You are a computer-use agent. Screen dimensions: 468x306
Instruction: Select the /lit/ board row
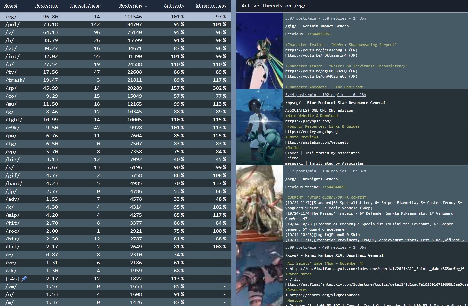[115, 247]
